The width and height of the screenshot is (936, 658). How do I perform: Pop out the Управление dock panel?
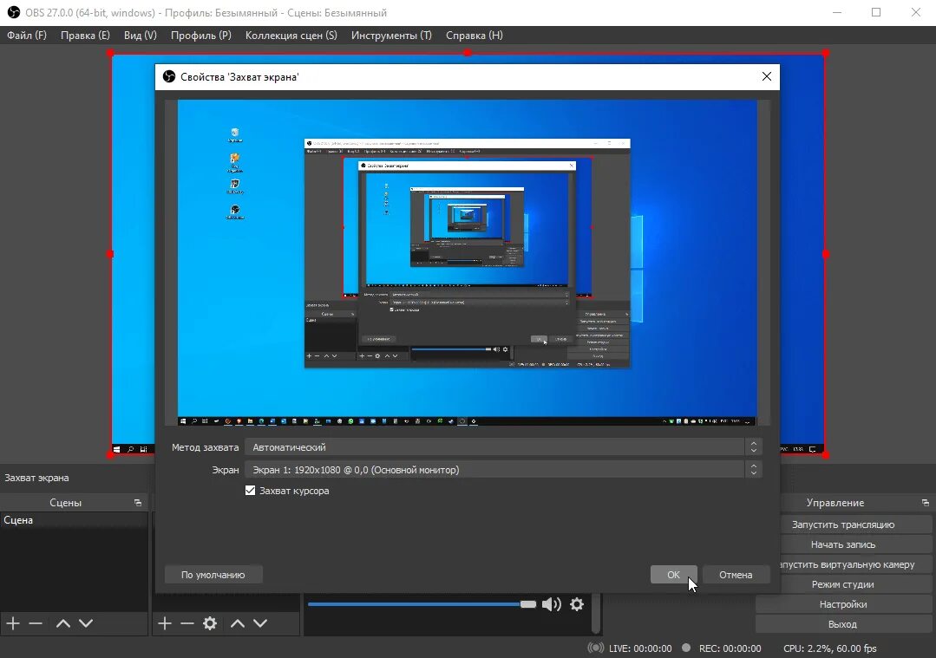click(926, 503)
